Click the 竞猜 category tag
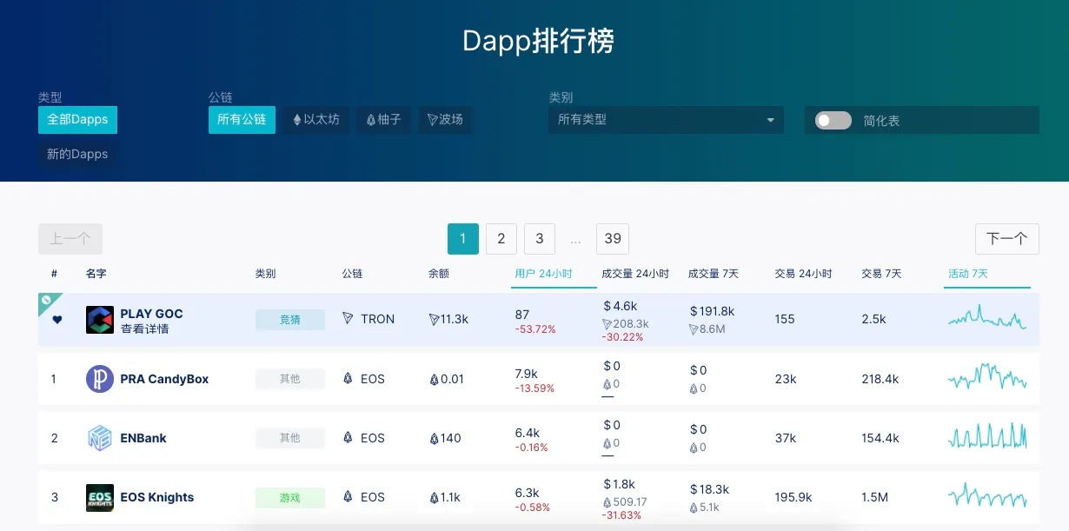The width and height of the screenshot is (1069, 531). [290, 320]
